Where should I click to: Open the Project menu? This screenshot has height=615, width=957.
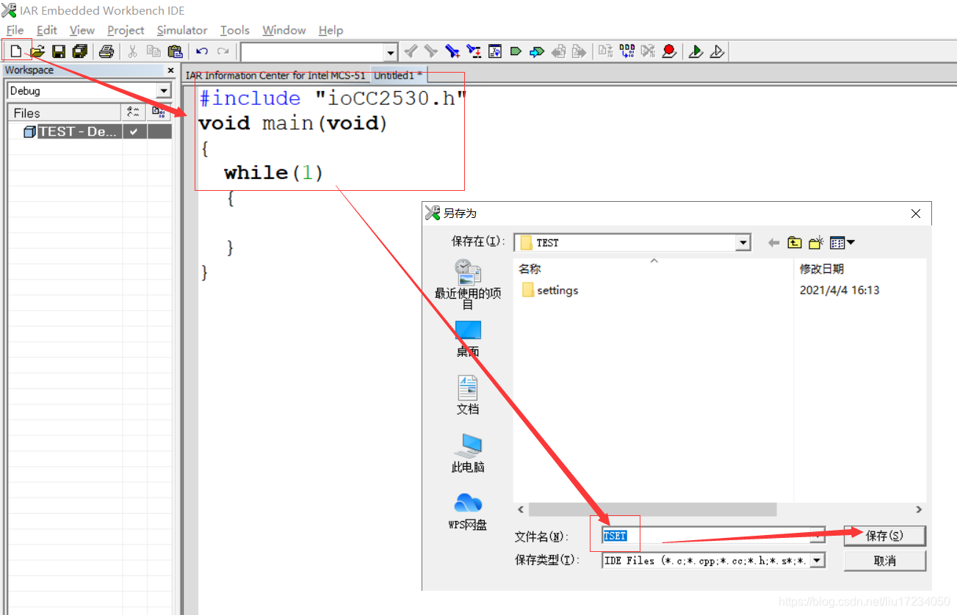(x=126, y=30)
